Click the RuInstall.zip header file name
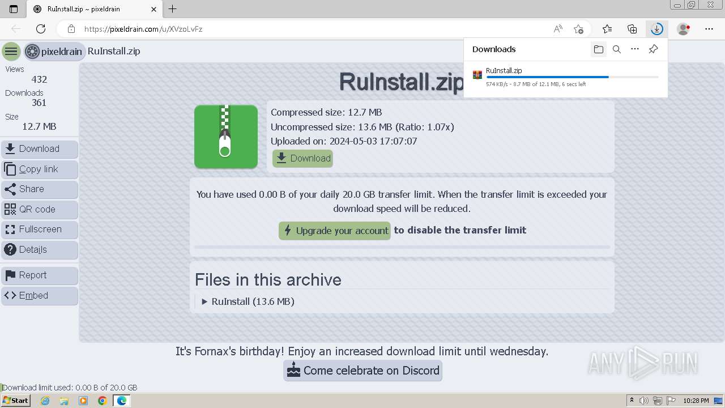The image size is (725, 408). pos(114,52)
